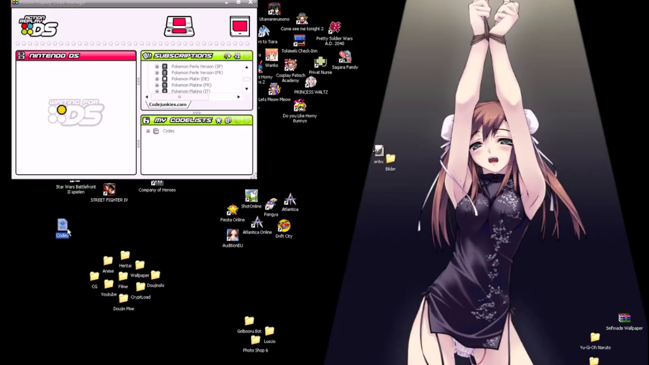This screenshot has height=365, width=649.
Task: Click the floppy disk icon in My Codelists
Action: coord(146,121)
